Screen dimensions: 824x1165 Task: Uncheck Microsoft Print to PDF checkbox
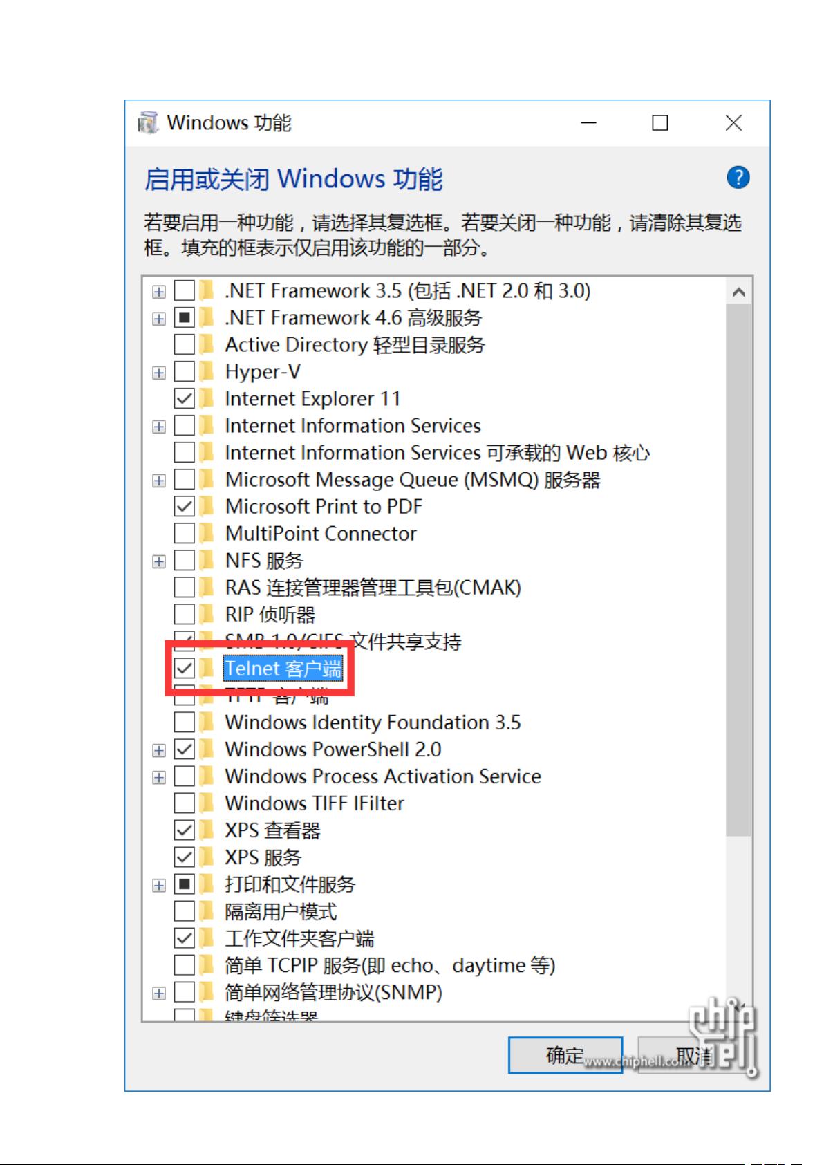click(x=184, y=507)
